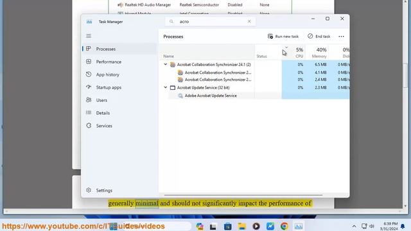Viewport: 411px width, 231px height.
Task: Open Microsoft Store from taskbar
Action: coord(227,226)
